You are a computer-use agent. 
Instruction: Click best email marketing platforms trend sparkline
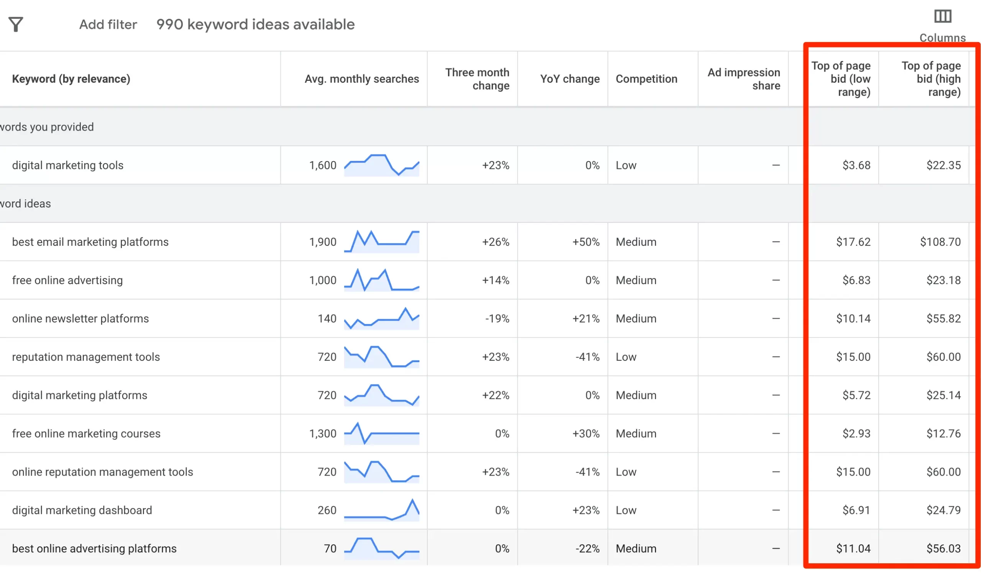pos(381,242)
